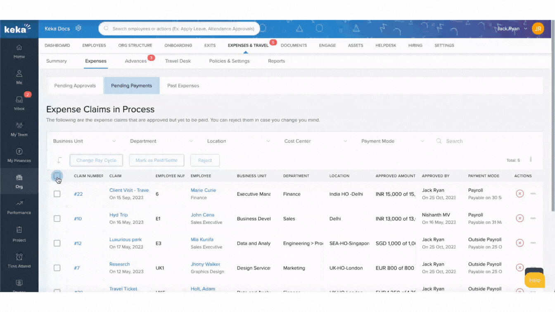Screen dimensions: 555x312
Task: Click reject icon for claim #22
Action: pyautogui.click(x=519, y=194)
